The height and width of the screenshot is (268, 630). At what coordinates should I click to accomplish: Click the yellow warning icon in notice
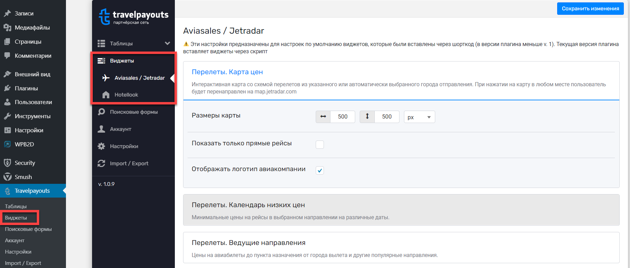click(x=186, y=44)
